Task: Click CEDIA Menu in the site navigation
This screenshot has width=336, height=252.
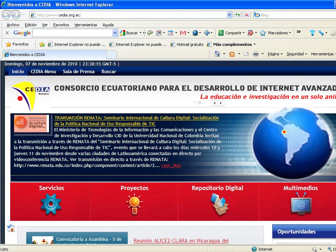Action: [43, 71]
